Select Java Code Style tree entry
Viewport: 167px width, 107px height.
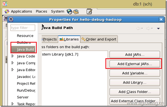click(26, 56)
